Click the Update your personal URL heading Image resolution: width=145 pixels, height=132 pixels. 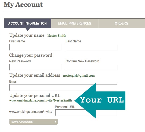coord(35,96)
